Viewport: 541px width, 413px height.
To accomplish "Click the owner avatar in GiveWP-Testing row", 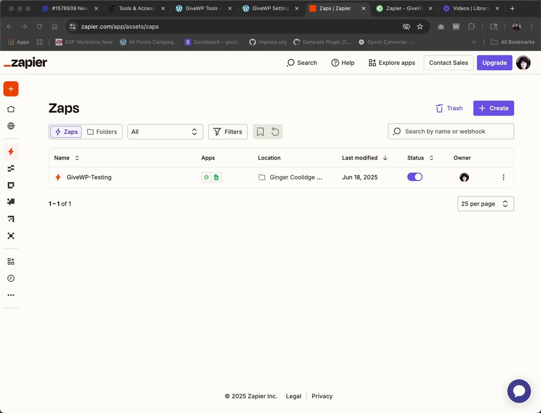I will [x=464, y=177].
